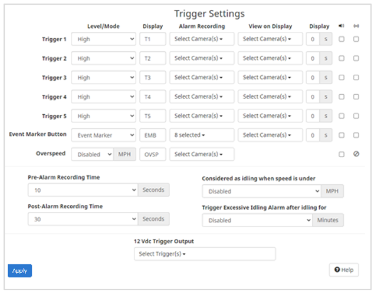Image resolution: width=374 pixels, height=292 pixels.
Task: Open the Pre-Alarm Recording Time dropdown
Action: point(82,190)
